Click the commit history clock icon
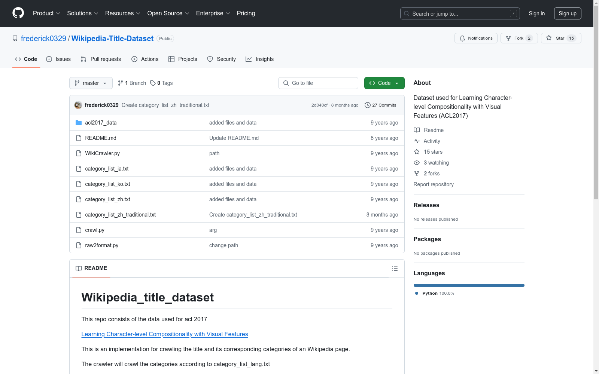Image resolution: width=599 pixels, height=374 pixels. click(x=368, y=105)
